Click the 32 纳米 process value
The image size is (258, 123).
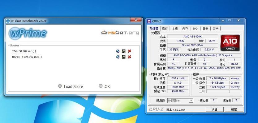click(x=174, y=50)
